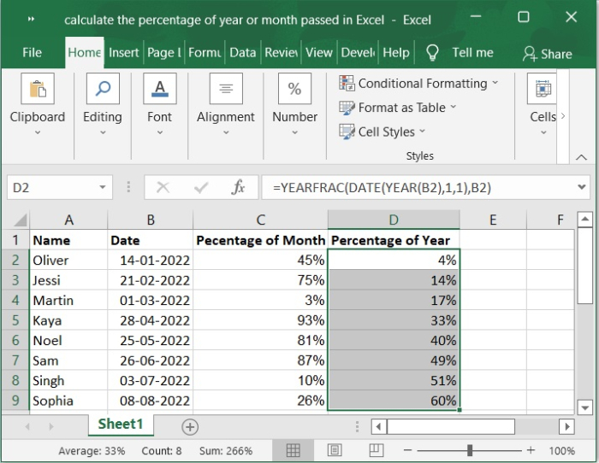Switch to Normal view in status bar
Image resolution: width=599 pixels, height=463 pixels.
point(294,450)
